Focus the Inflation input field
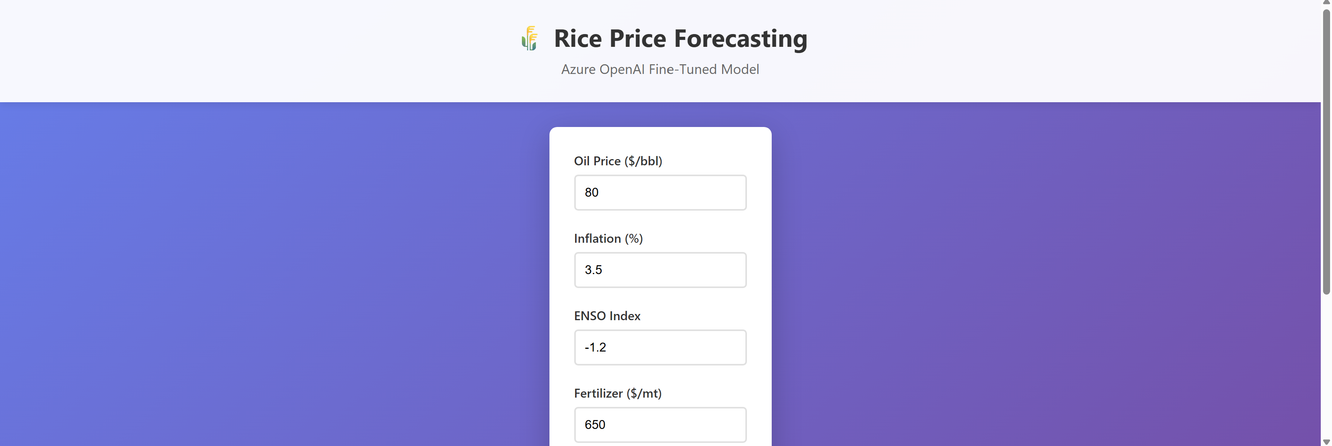This screenshot has height=446, width=1332. pyautogui.click(x=660, y=270)
